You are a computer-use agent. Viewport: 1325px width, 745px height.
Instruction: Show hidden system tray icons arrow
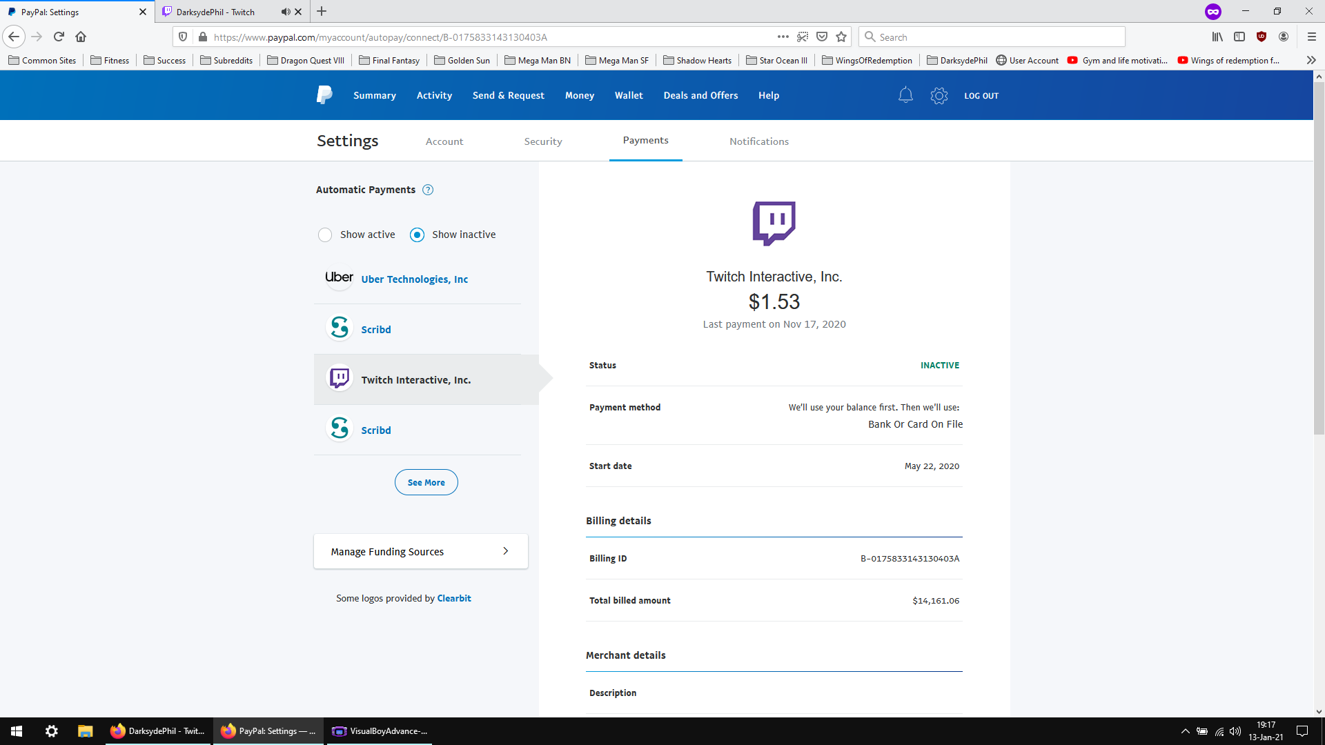[1186, 731]
